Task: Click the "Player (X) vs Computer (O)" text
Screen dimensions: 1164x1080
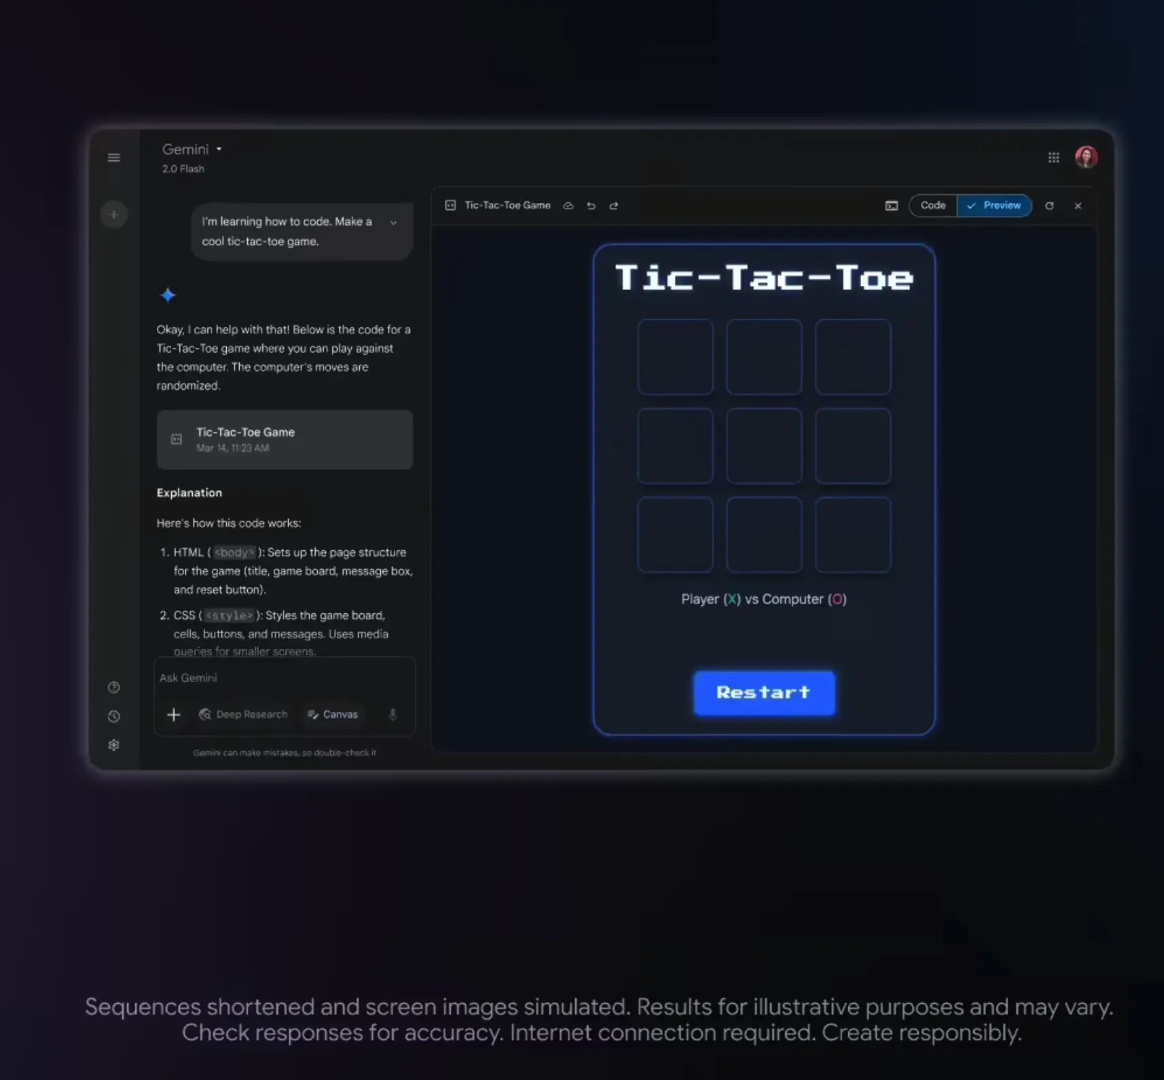Action: [764, 599]
